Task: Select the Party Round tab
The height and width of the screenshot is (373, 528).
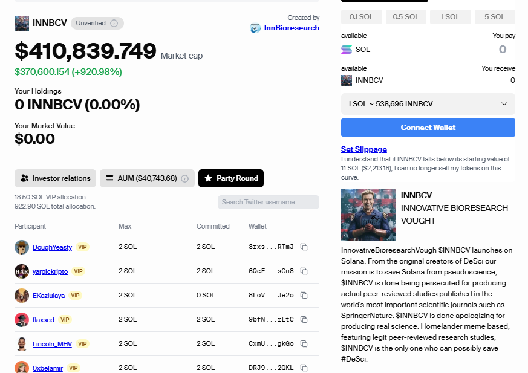Action: coord(231,178)
